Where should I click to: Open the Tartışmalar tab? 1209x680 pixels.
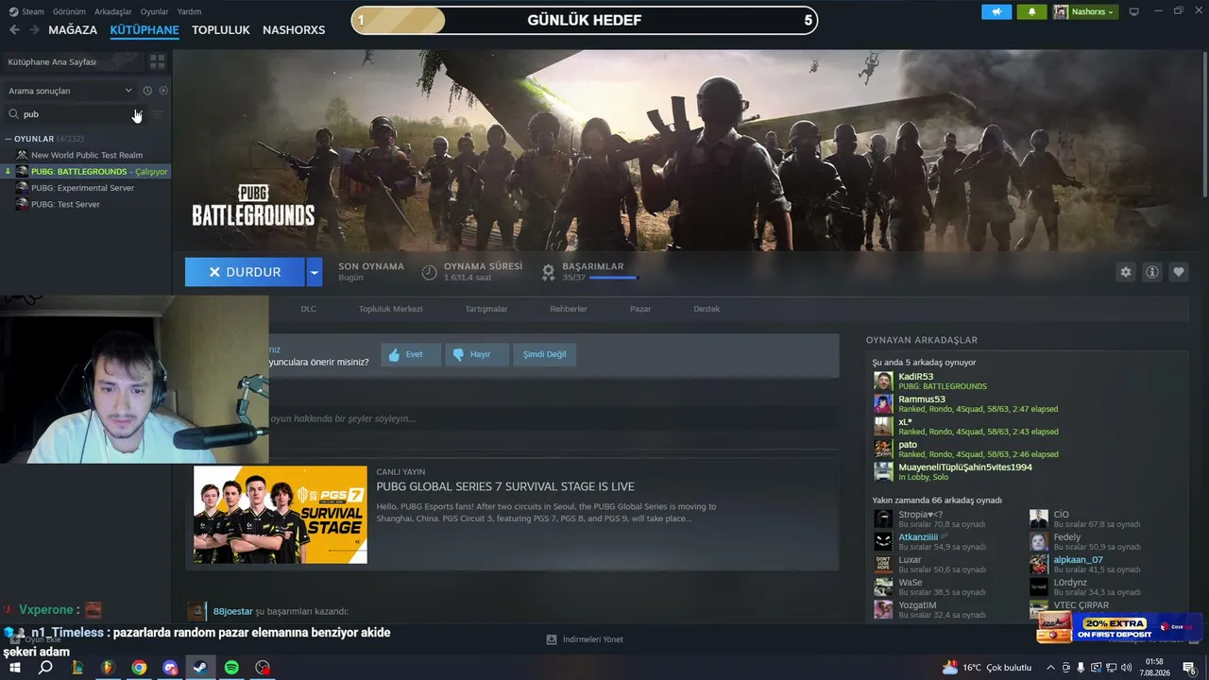pyautogui.click(x=486, y=309)
